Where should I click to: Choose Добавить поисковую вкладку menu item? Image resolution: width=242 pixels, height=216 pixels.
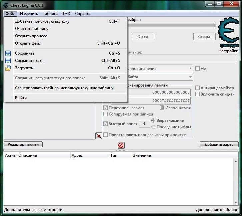coord(66,21)
